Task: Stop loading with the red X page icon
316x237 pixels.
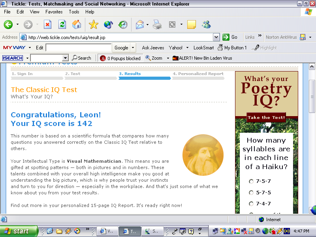Action: click(x=47, y=24)
